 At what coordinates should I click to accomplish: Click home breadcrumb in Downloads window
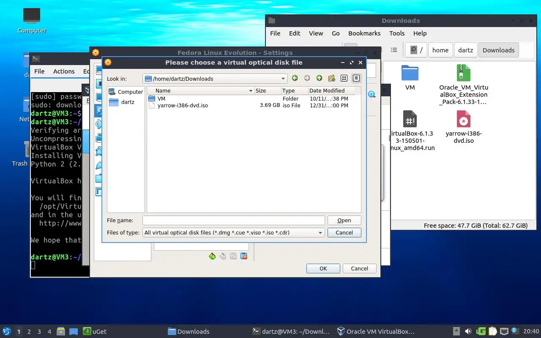[440, 50]
